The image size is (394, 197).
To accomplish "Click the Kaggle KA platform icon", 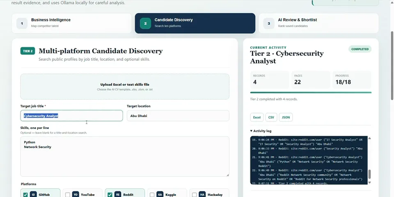I will pos(160,194).
